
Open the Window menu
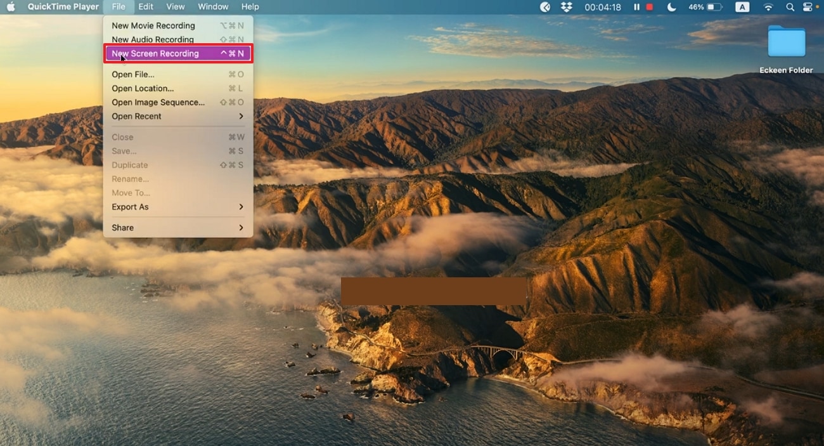(x=213, y=7)
